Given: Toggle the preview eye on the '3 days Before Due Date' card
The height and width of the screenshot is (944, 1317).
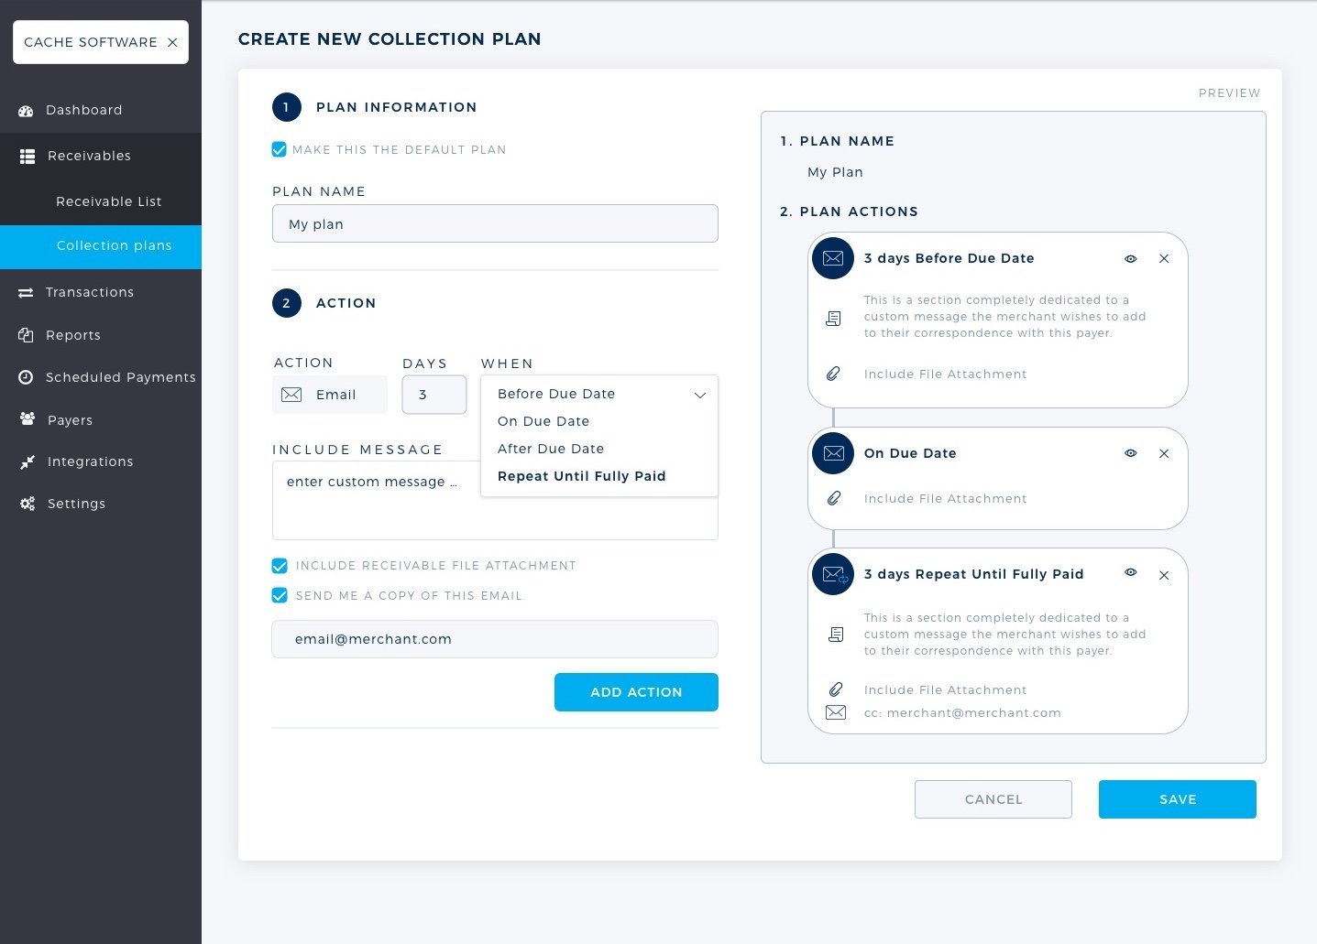Looking at the screenshot, I should pos(1131,259).
